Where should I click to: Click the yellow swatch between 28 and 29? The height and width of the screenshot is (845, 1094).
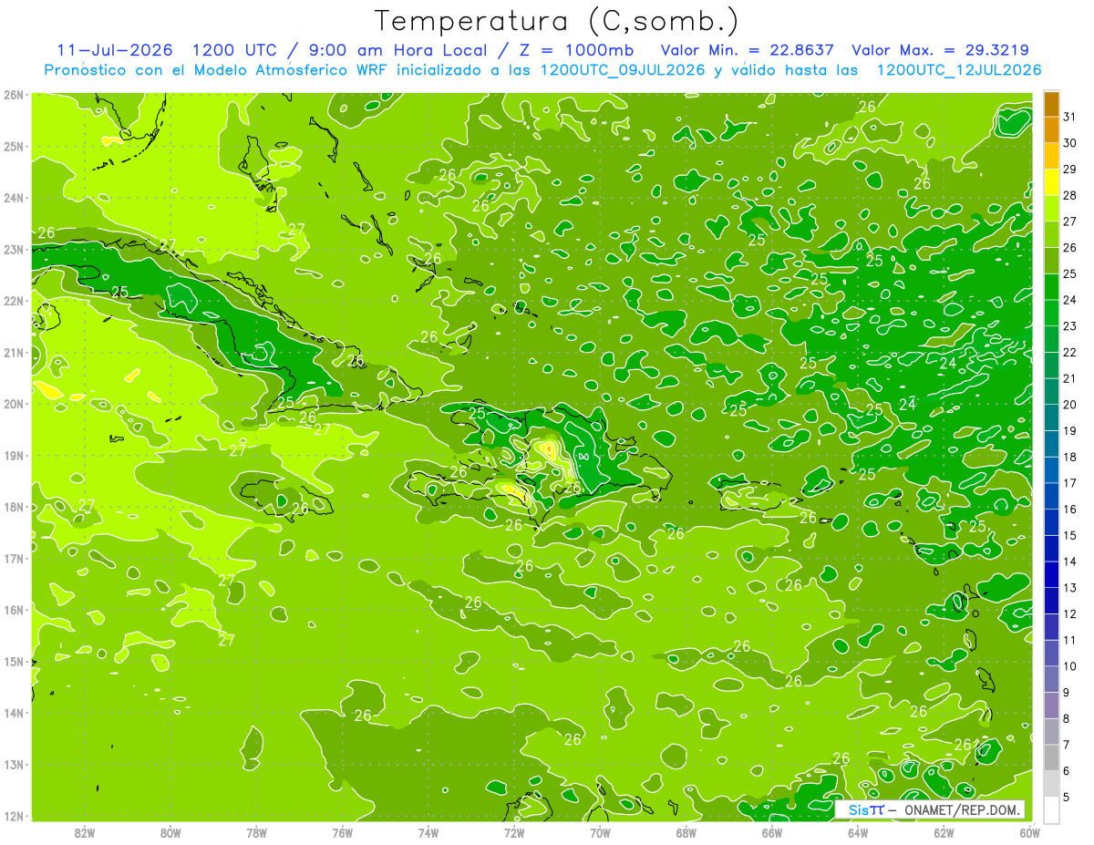[x=1051, y=182]
